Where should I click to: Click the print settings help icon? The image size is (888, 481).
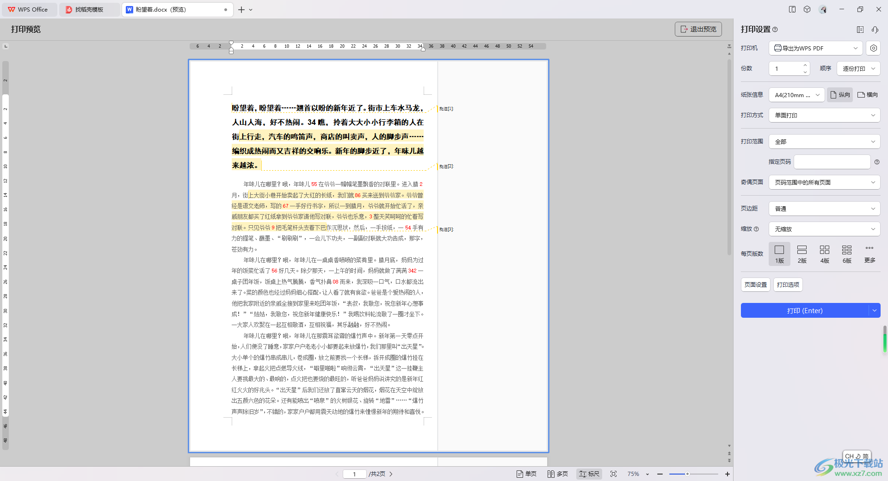(x=775, y=30)
